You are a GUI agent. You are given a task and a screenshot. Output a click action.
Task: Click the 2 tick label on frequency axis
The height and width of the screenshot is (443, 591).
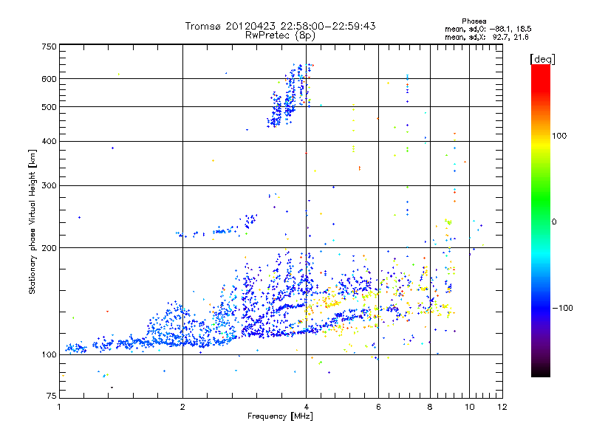coord(182,407)
